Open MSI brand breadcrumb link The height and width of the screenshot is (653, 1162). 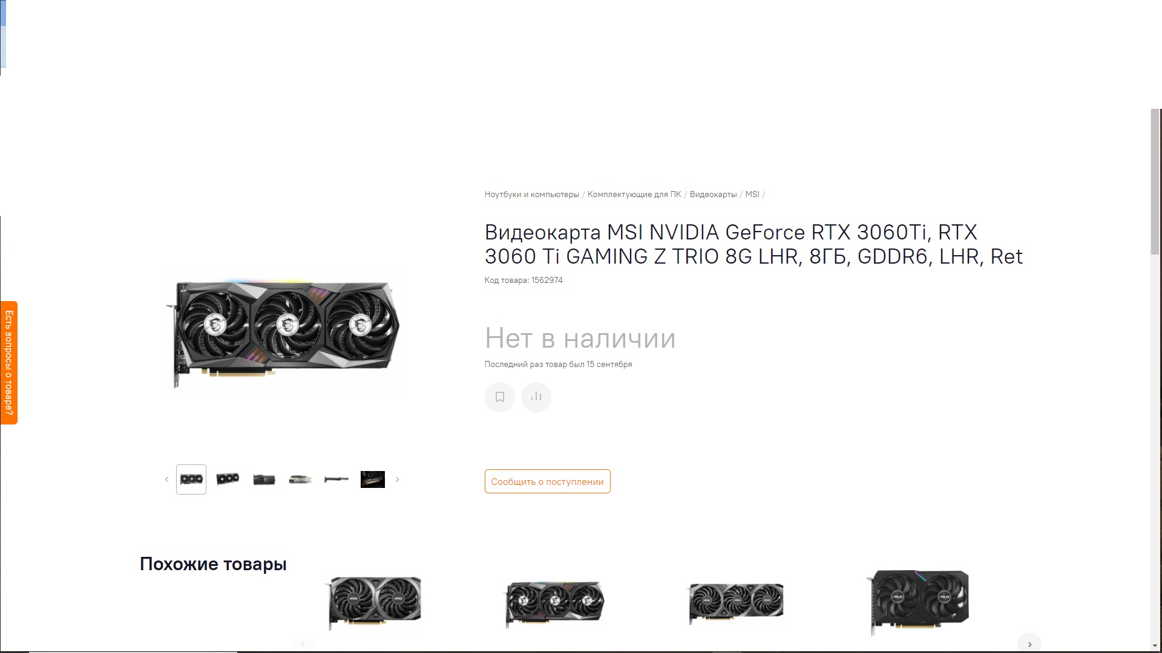click(752, 195)
